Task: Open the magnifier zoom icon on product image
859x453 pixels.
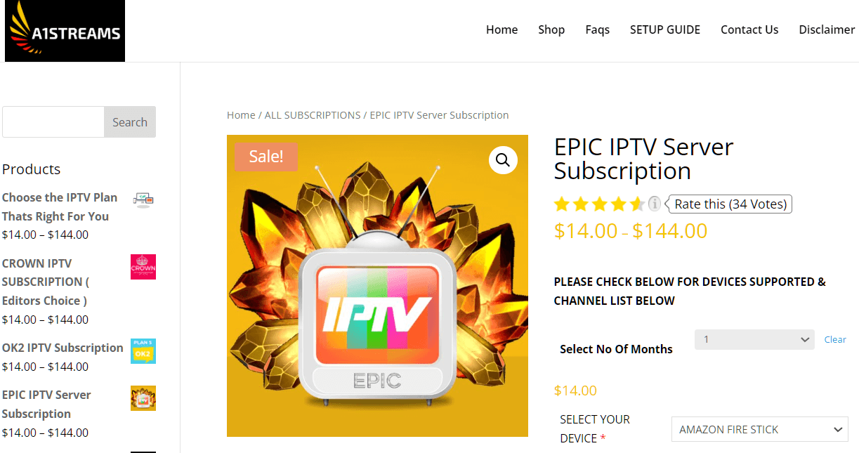Action: pyautogui.click(x=503, y=160)
